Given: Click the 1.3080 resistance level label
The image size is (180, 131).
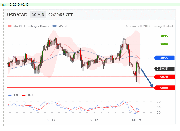Looking at the screenshot, I should tap(162, 44).
